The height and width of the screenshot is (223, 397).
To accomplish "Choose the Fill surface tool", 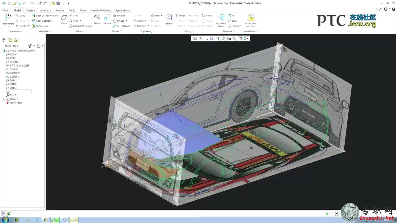I will tap(231, 16).
